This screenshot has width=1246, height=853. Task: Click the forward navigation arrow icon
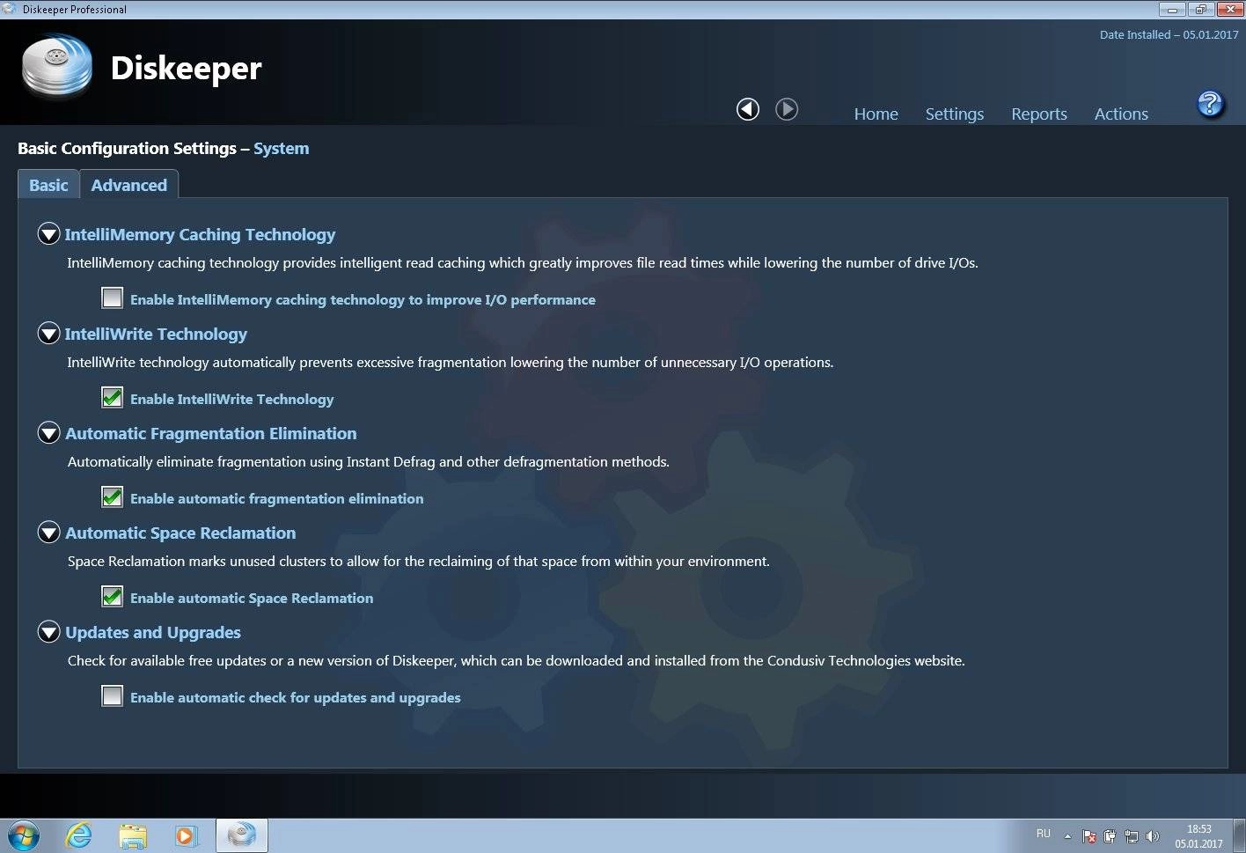(x=787, y=109)
